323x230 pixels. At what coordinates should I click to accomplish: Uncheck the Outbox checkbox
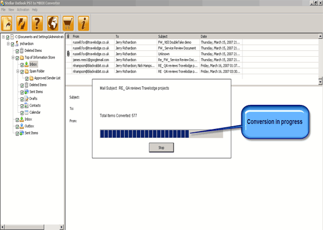point(18,127)
